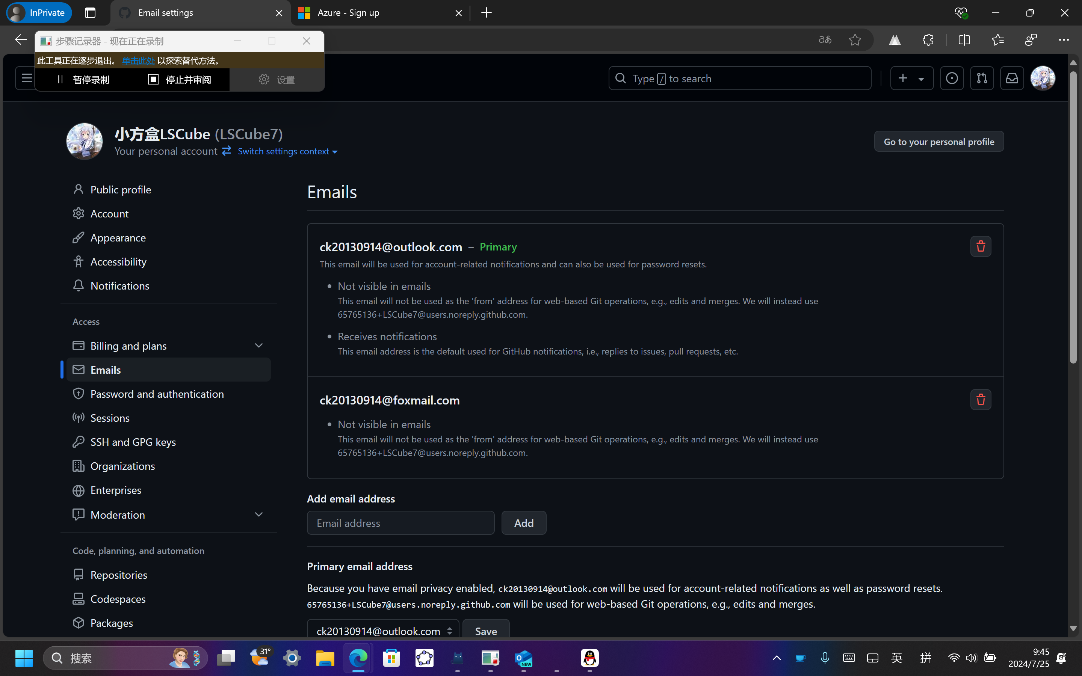Toggle browser split screen view
The width and height of the screenshot is (1082, 676).
tap(964, 40)
